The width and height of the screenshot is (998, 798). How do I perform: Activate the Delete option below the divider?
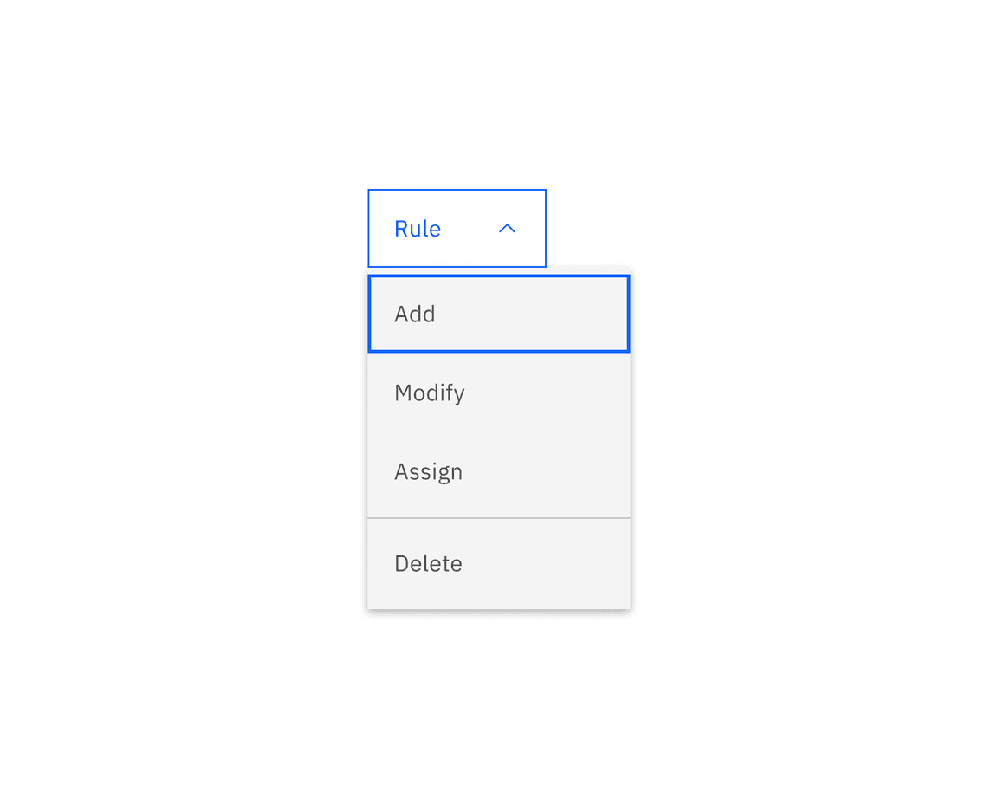[499, 563]
